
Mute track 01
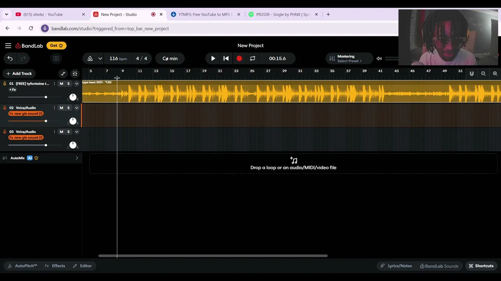tap(61, 84)
